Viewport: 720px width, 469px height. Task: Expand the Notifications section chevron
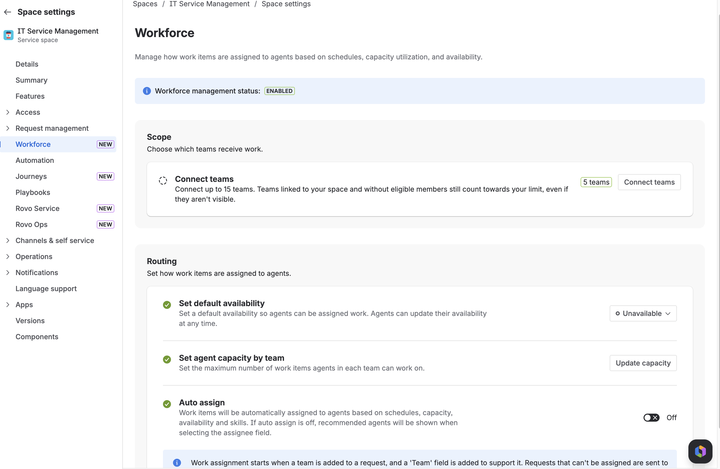tap(8, 272)
